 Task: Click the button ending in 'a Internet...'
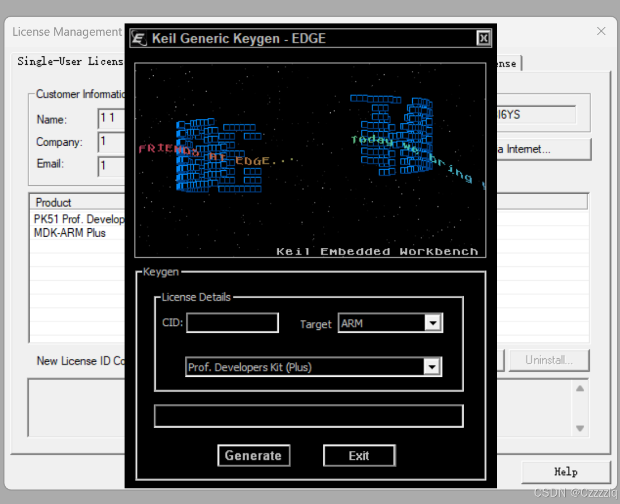pos(544,150)
